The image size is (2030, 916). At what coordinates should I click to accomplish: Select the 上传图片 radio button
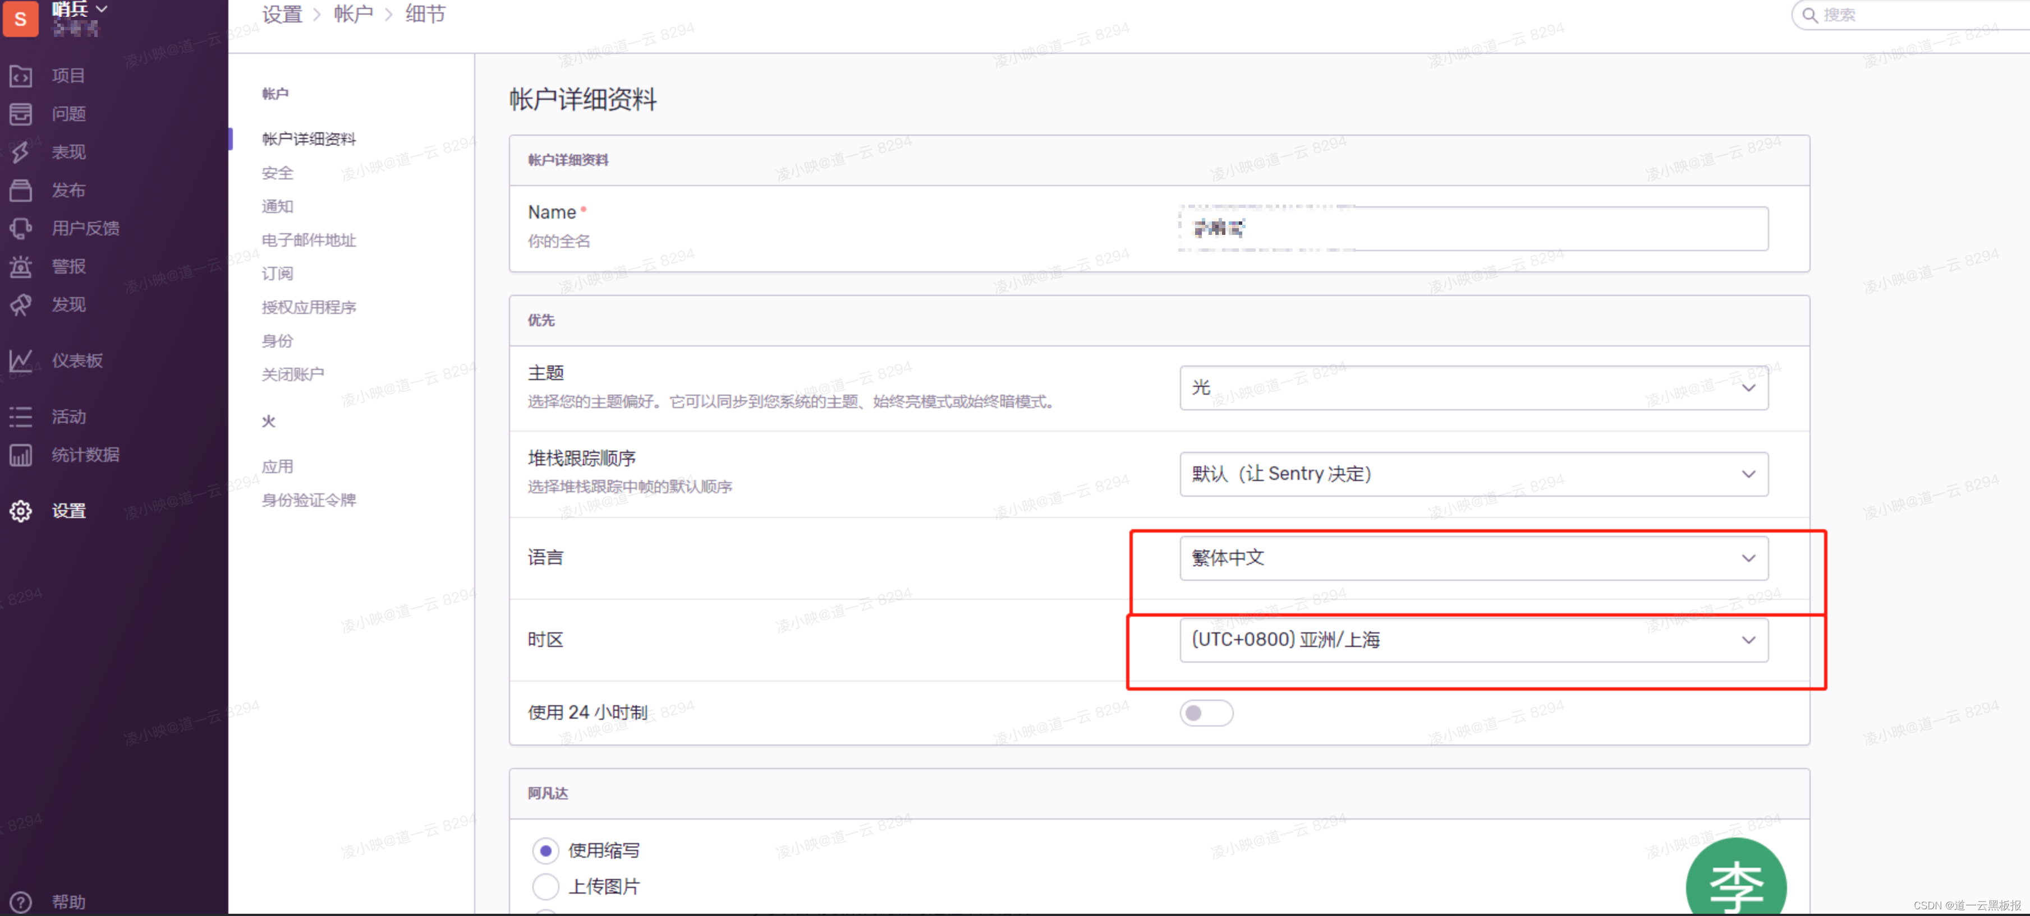(545, 886)
